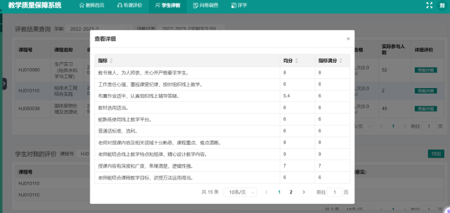Click row 能熟练使用线上教学平台。
Image resolution: width=450 pixels, height=213 pixels.
click(222, 119)
